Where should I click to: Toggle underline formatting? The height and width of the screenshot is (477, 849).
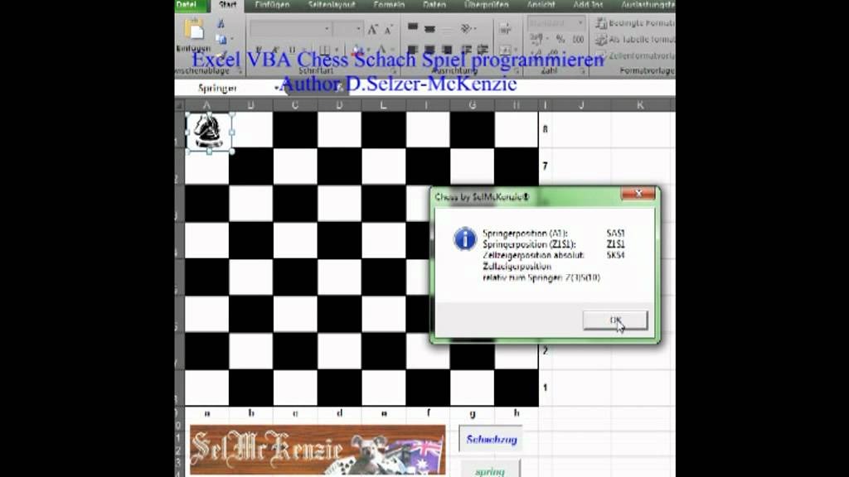tap(293, 49)
